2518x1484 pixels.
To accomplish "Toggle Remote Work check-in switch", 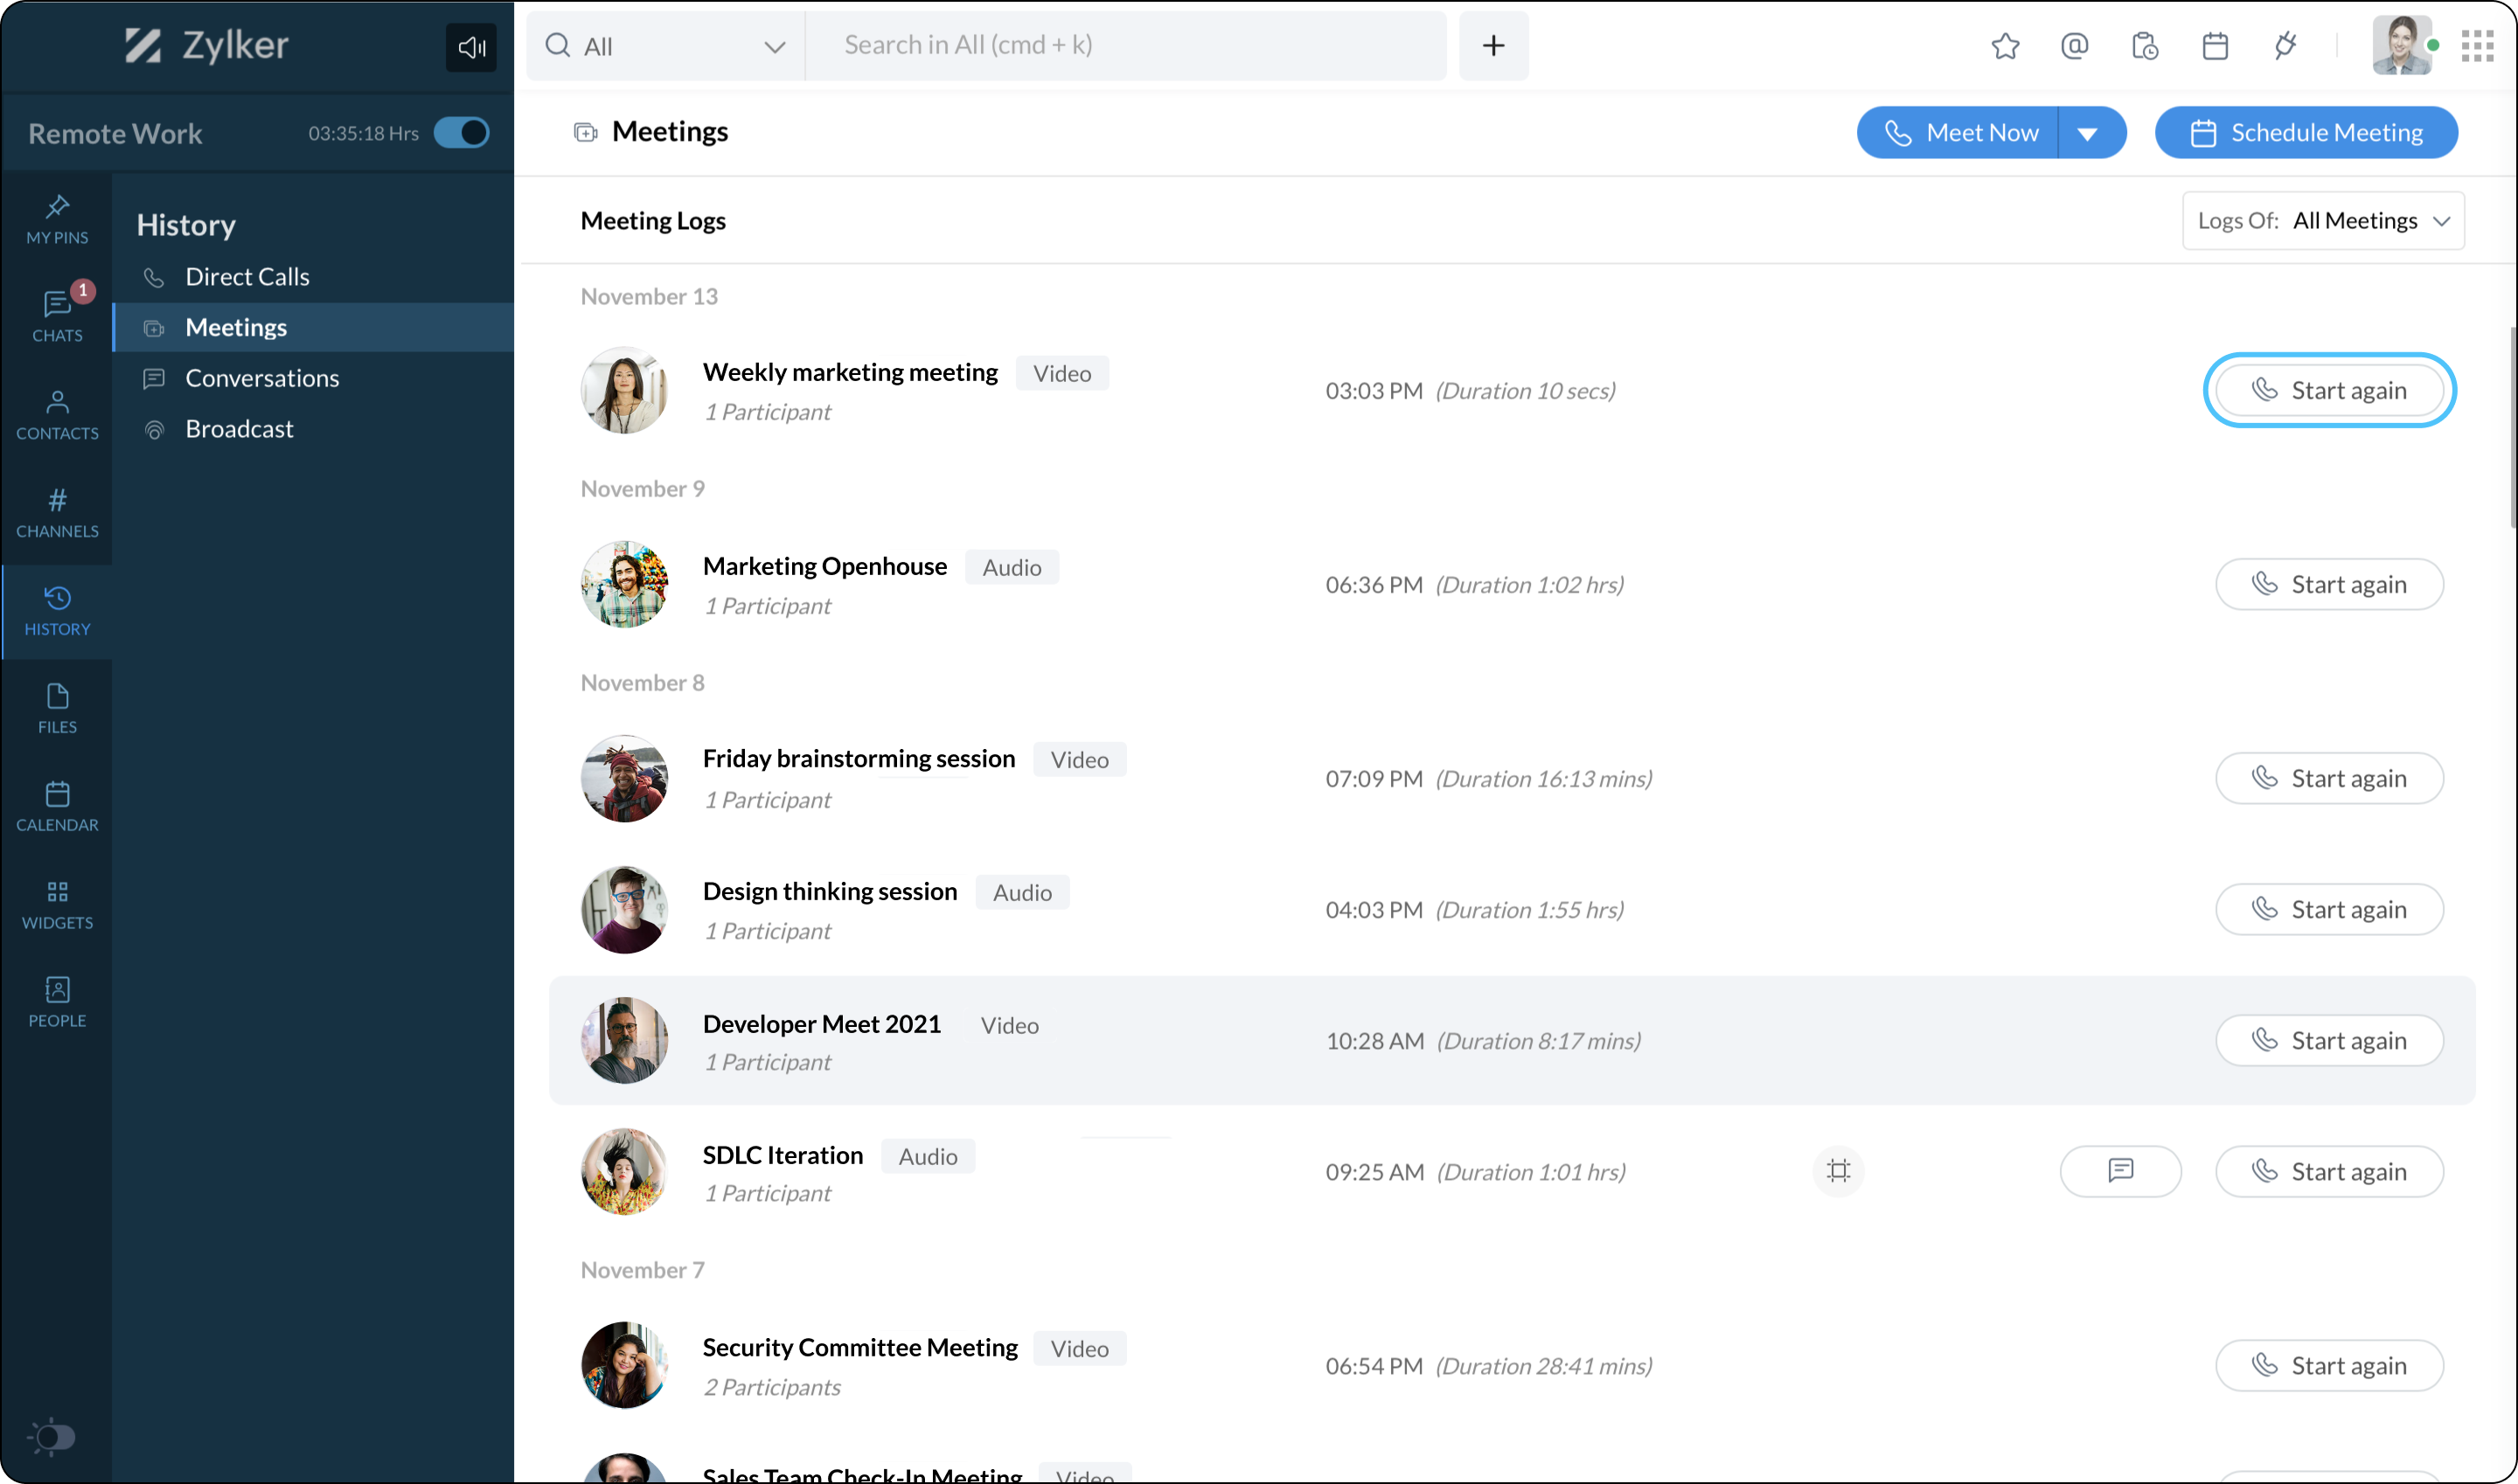I will point(461,133).
